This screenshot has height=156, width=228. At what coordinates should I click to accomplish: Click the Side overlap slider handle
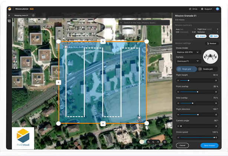click(x=193, y=104)
